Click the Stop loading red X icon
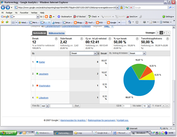 click(x=131, y=8)
